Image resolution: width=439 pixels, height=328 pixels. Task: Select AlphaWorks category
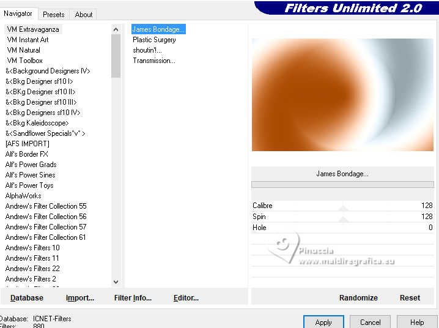[x=23, y=195]
